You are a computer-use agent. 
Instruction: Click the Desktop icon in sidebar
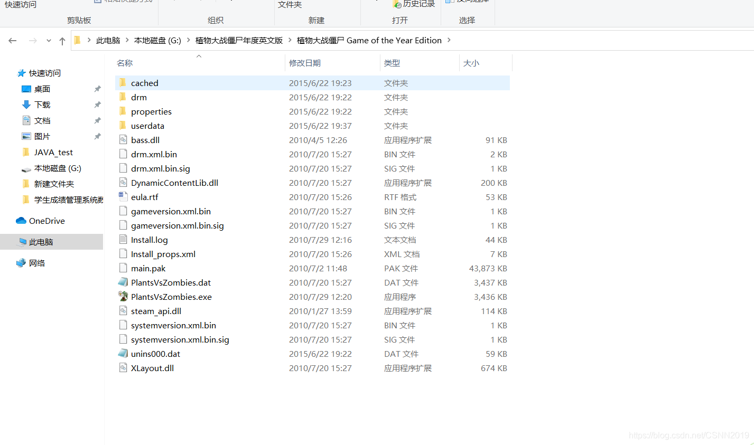click(x=26, y=89)
